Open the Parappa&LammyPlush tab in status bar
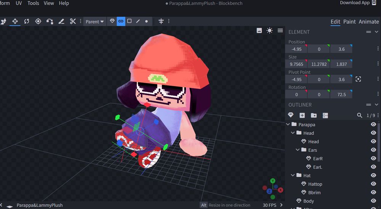381x209 pixels. pos(40,205)
